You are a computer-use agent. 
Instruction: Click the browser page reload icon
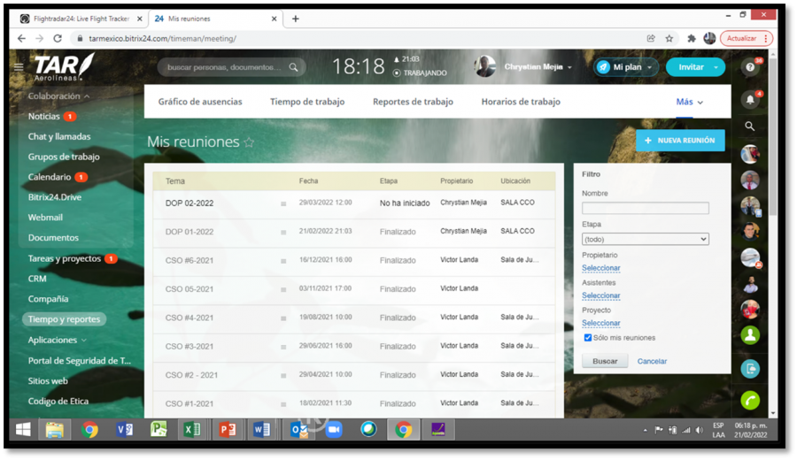coord(58,39)
